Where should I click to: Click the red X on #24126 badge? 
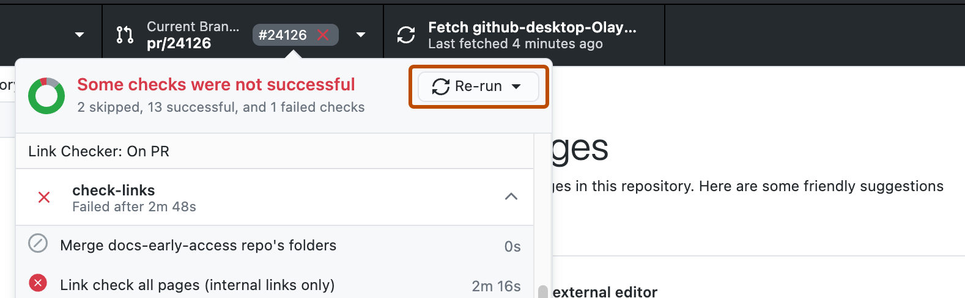(x=324, y=35)
